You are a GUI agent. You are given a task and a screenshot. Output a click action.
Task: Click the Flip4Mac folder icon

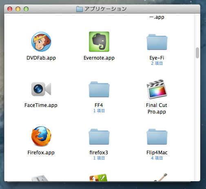click(157, 137)
